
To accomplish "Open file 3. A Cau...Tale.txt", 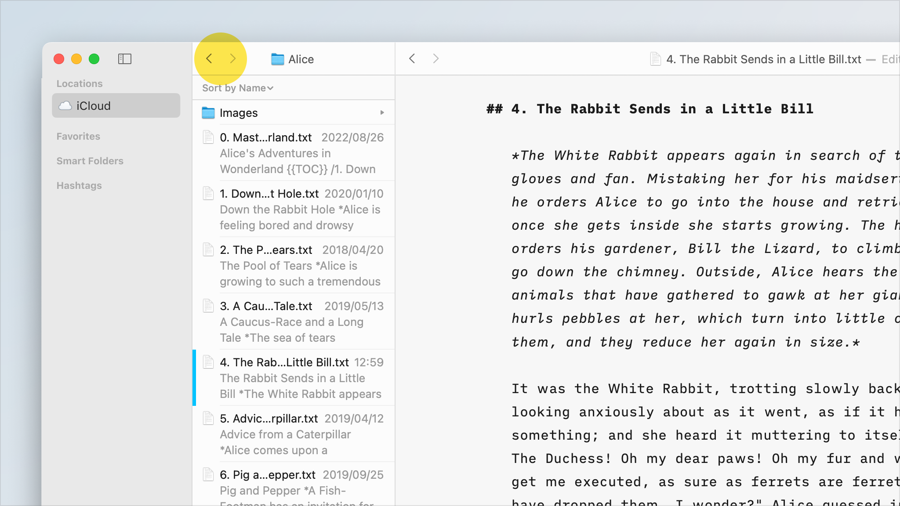I will [x=294, y=322].
